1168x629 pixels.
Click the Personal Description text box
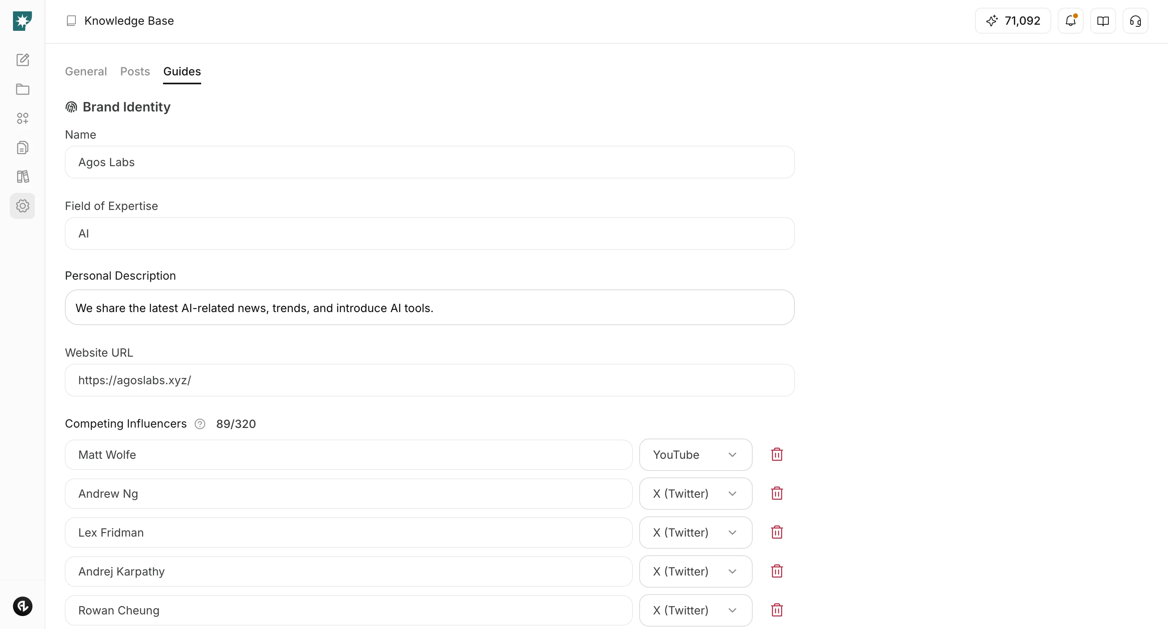click(x=429, y=308)
